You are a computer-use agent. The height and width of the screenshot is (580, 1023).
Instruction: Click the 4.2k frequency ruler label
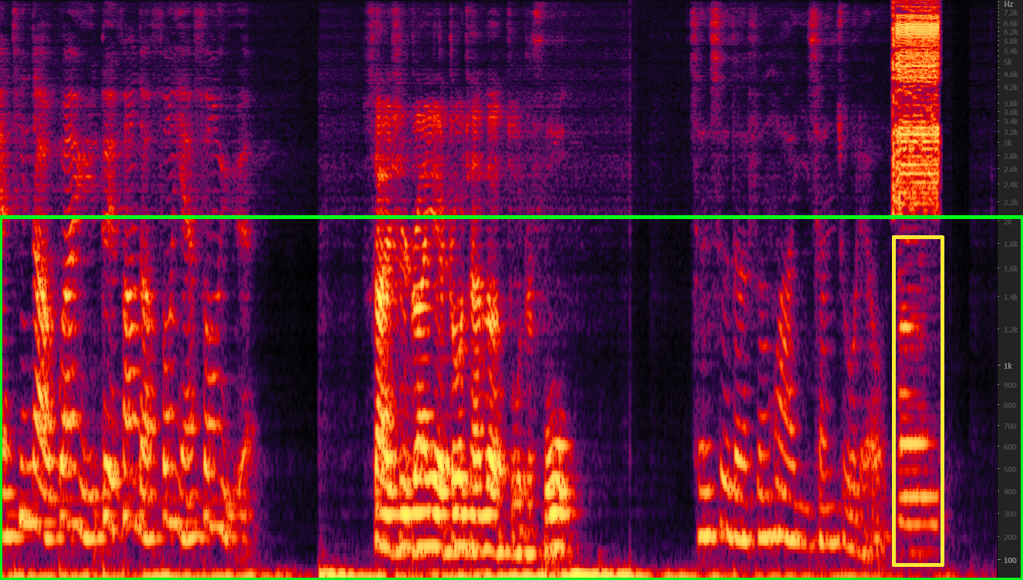[1009, 88]
